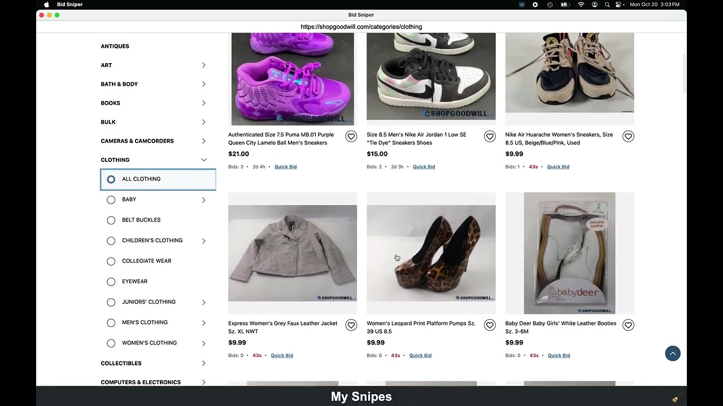This screenshot has width=723, height=406.
Task: Open the Bid Sniper menu bar item
Action: 69,5
